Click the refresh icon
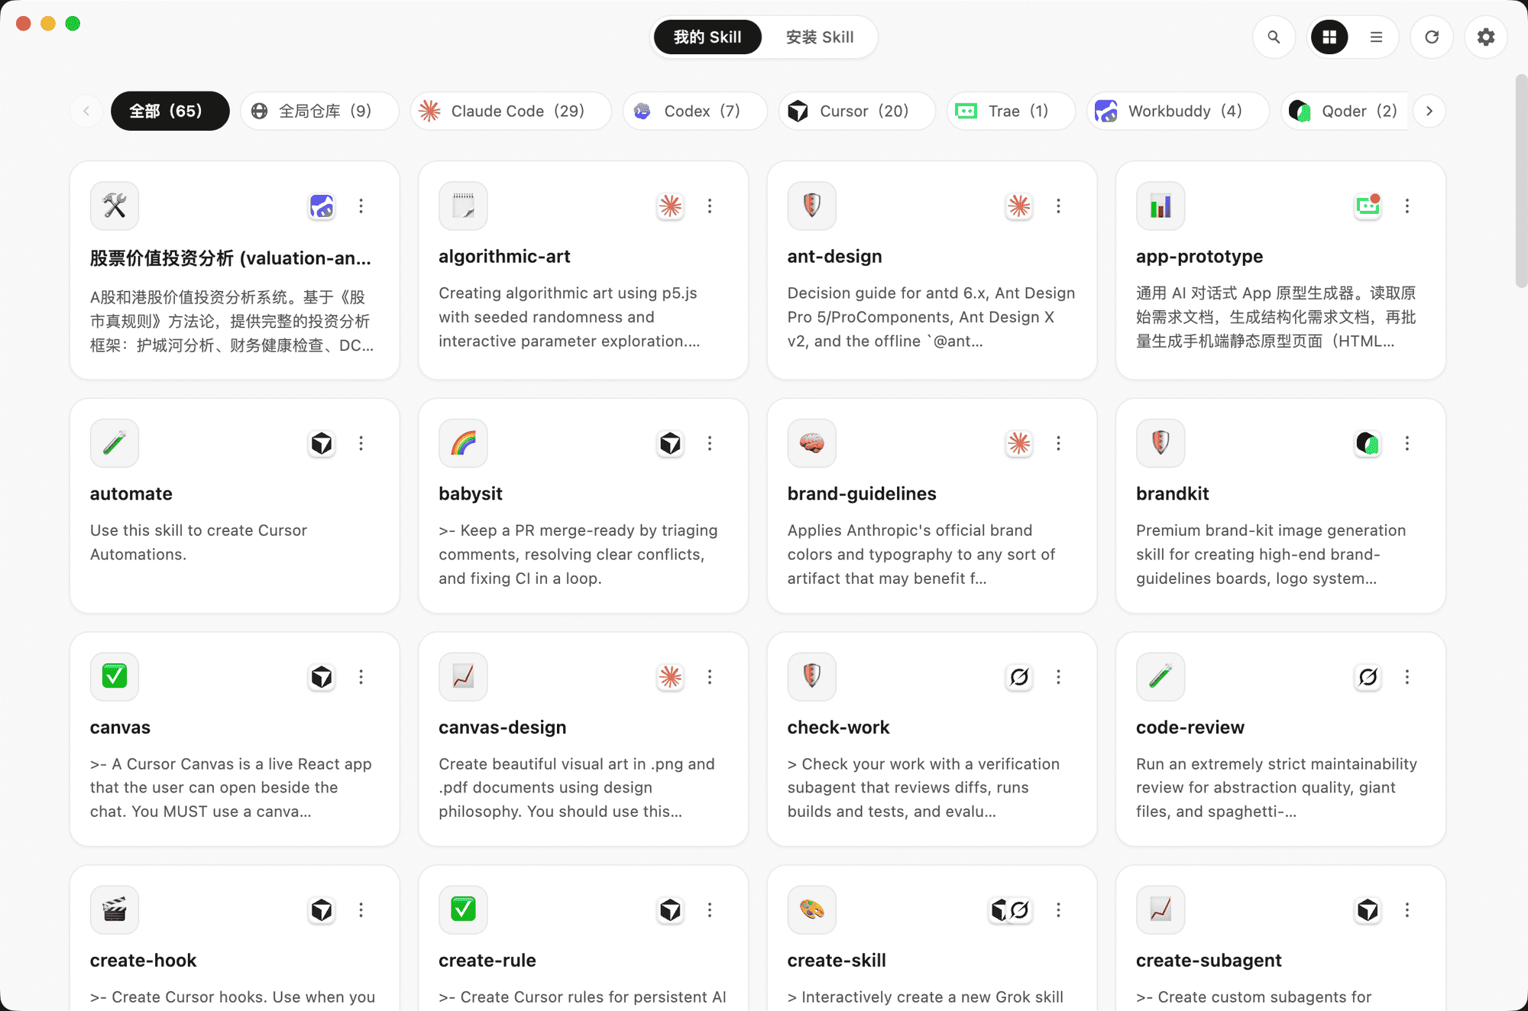1528x1011 pixels. click(1432, 37)
